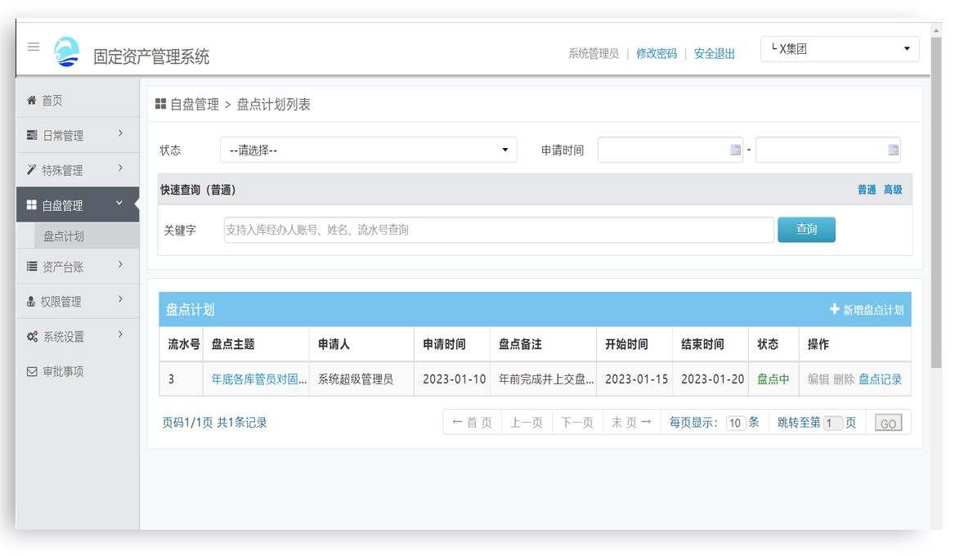Viewport: 955px width, 556px height.
Task: Click the hamburger menu icon
Action: pyautogui.click(x=34, y=47)
